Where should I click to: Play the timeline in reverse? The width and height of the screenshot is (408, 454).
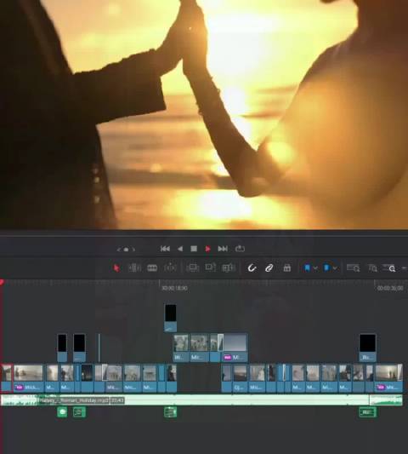[x=180, y=249]
